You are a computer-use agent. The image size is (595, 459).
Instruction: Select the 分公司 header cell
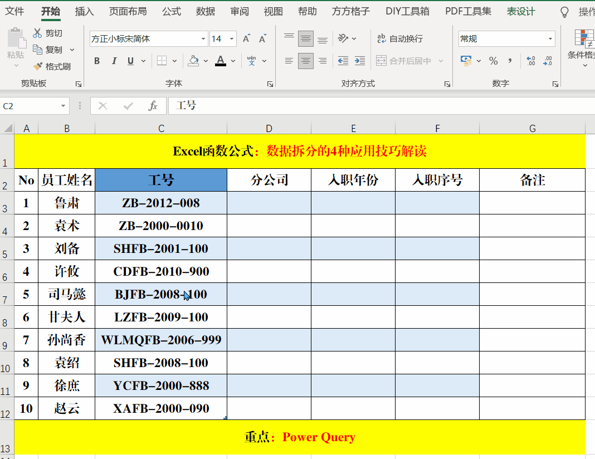click(x=269, y=180)
